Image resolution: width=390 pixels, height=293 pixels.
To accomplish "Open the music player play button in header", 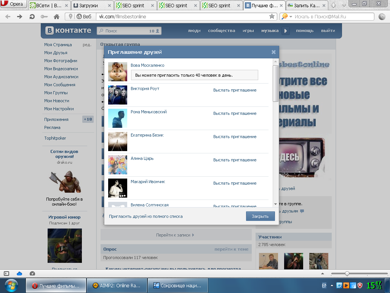I will click(286, 31).
